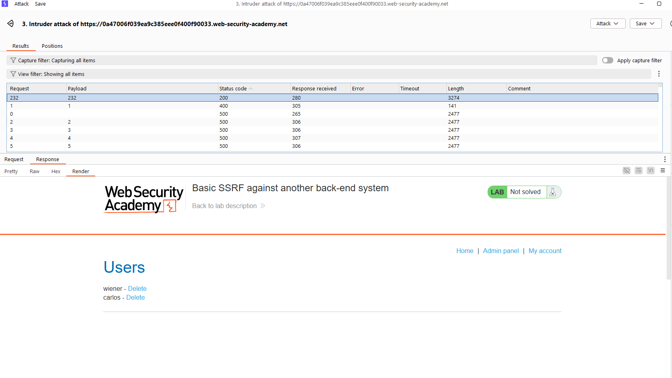
Task: Click the Web Security Academy logo
Action: click(x=144, y=198)
